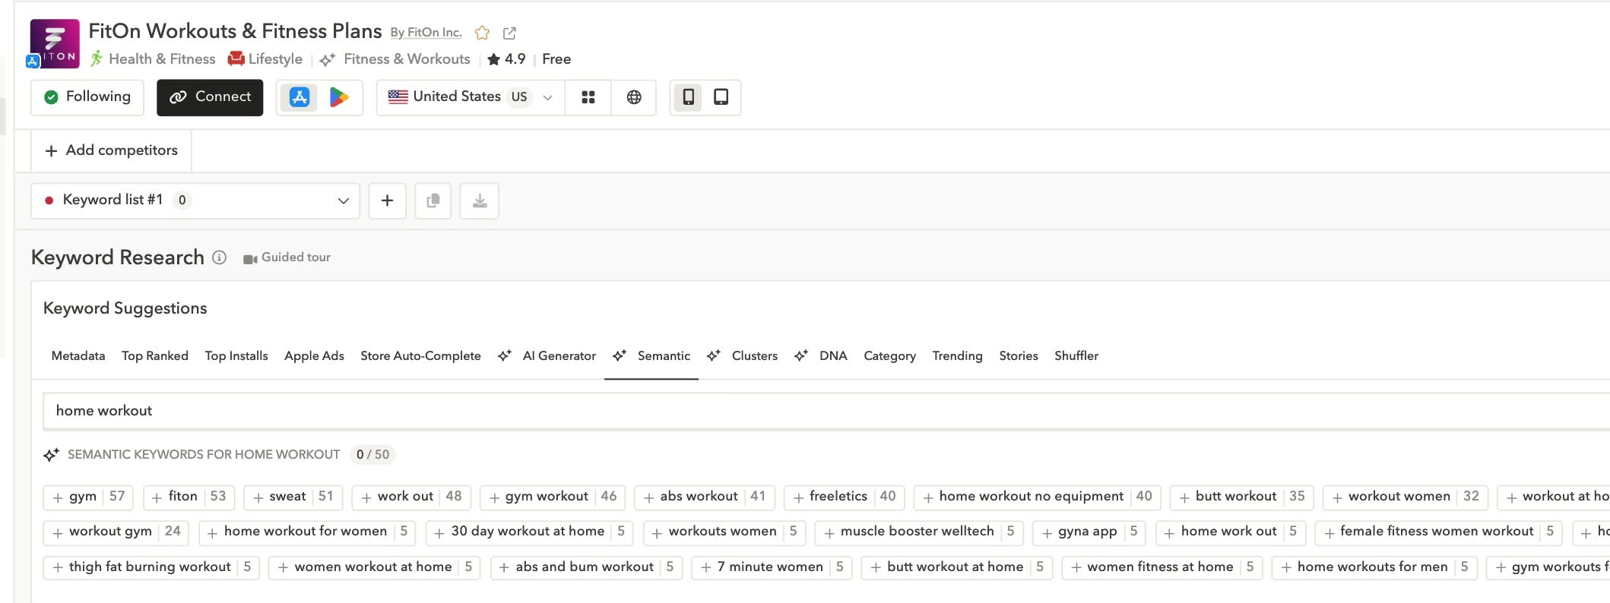Open the Top Ranked tab
Image resolution: width=1610 pixels, height=603 pixels.
coord(155,355)
